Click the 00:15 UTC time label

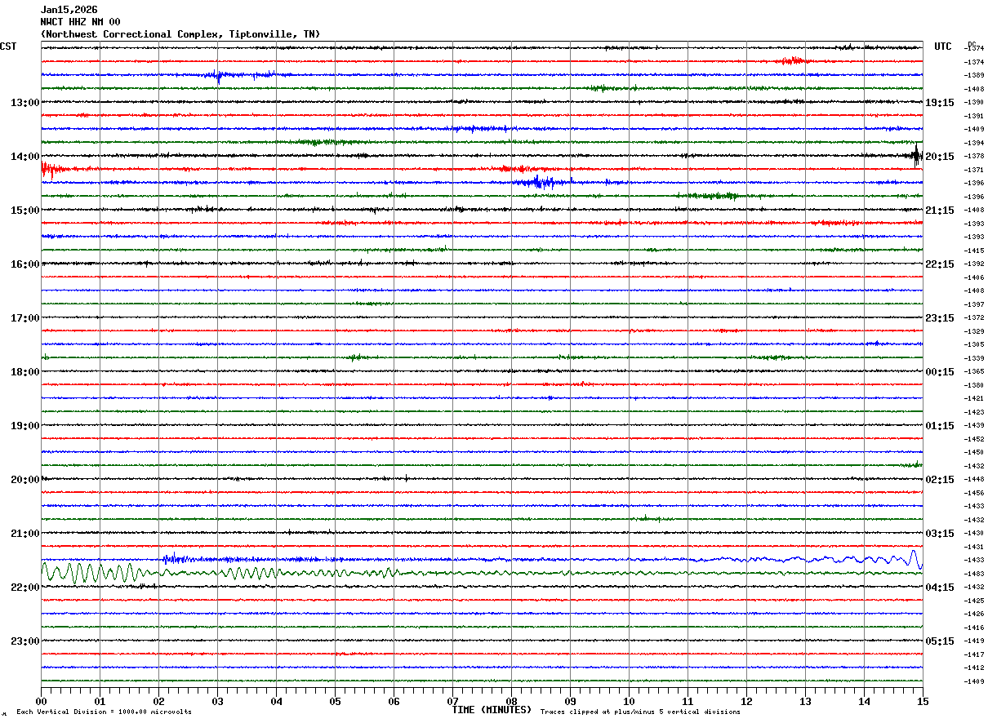click(x=939, y=372)
